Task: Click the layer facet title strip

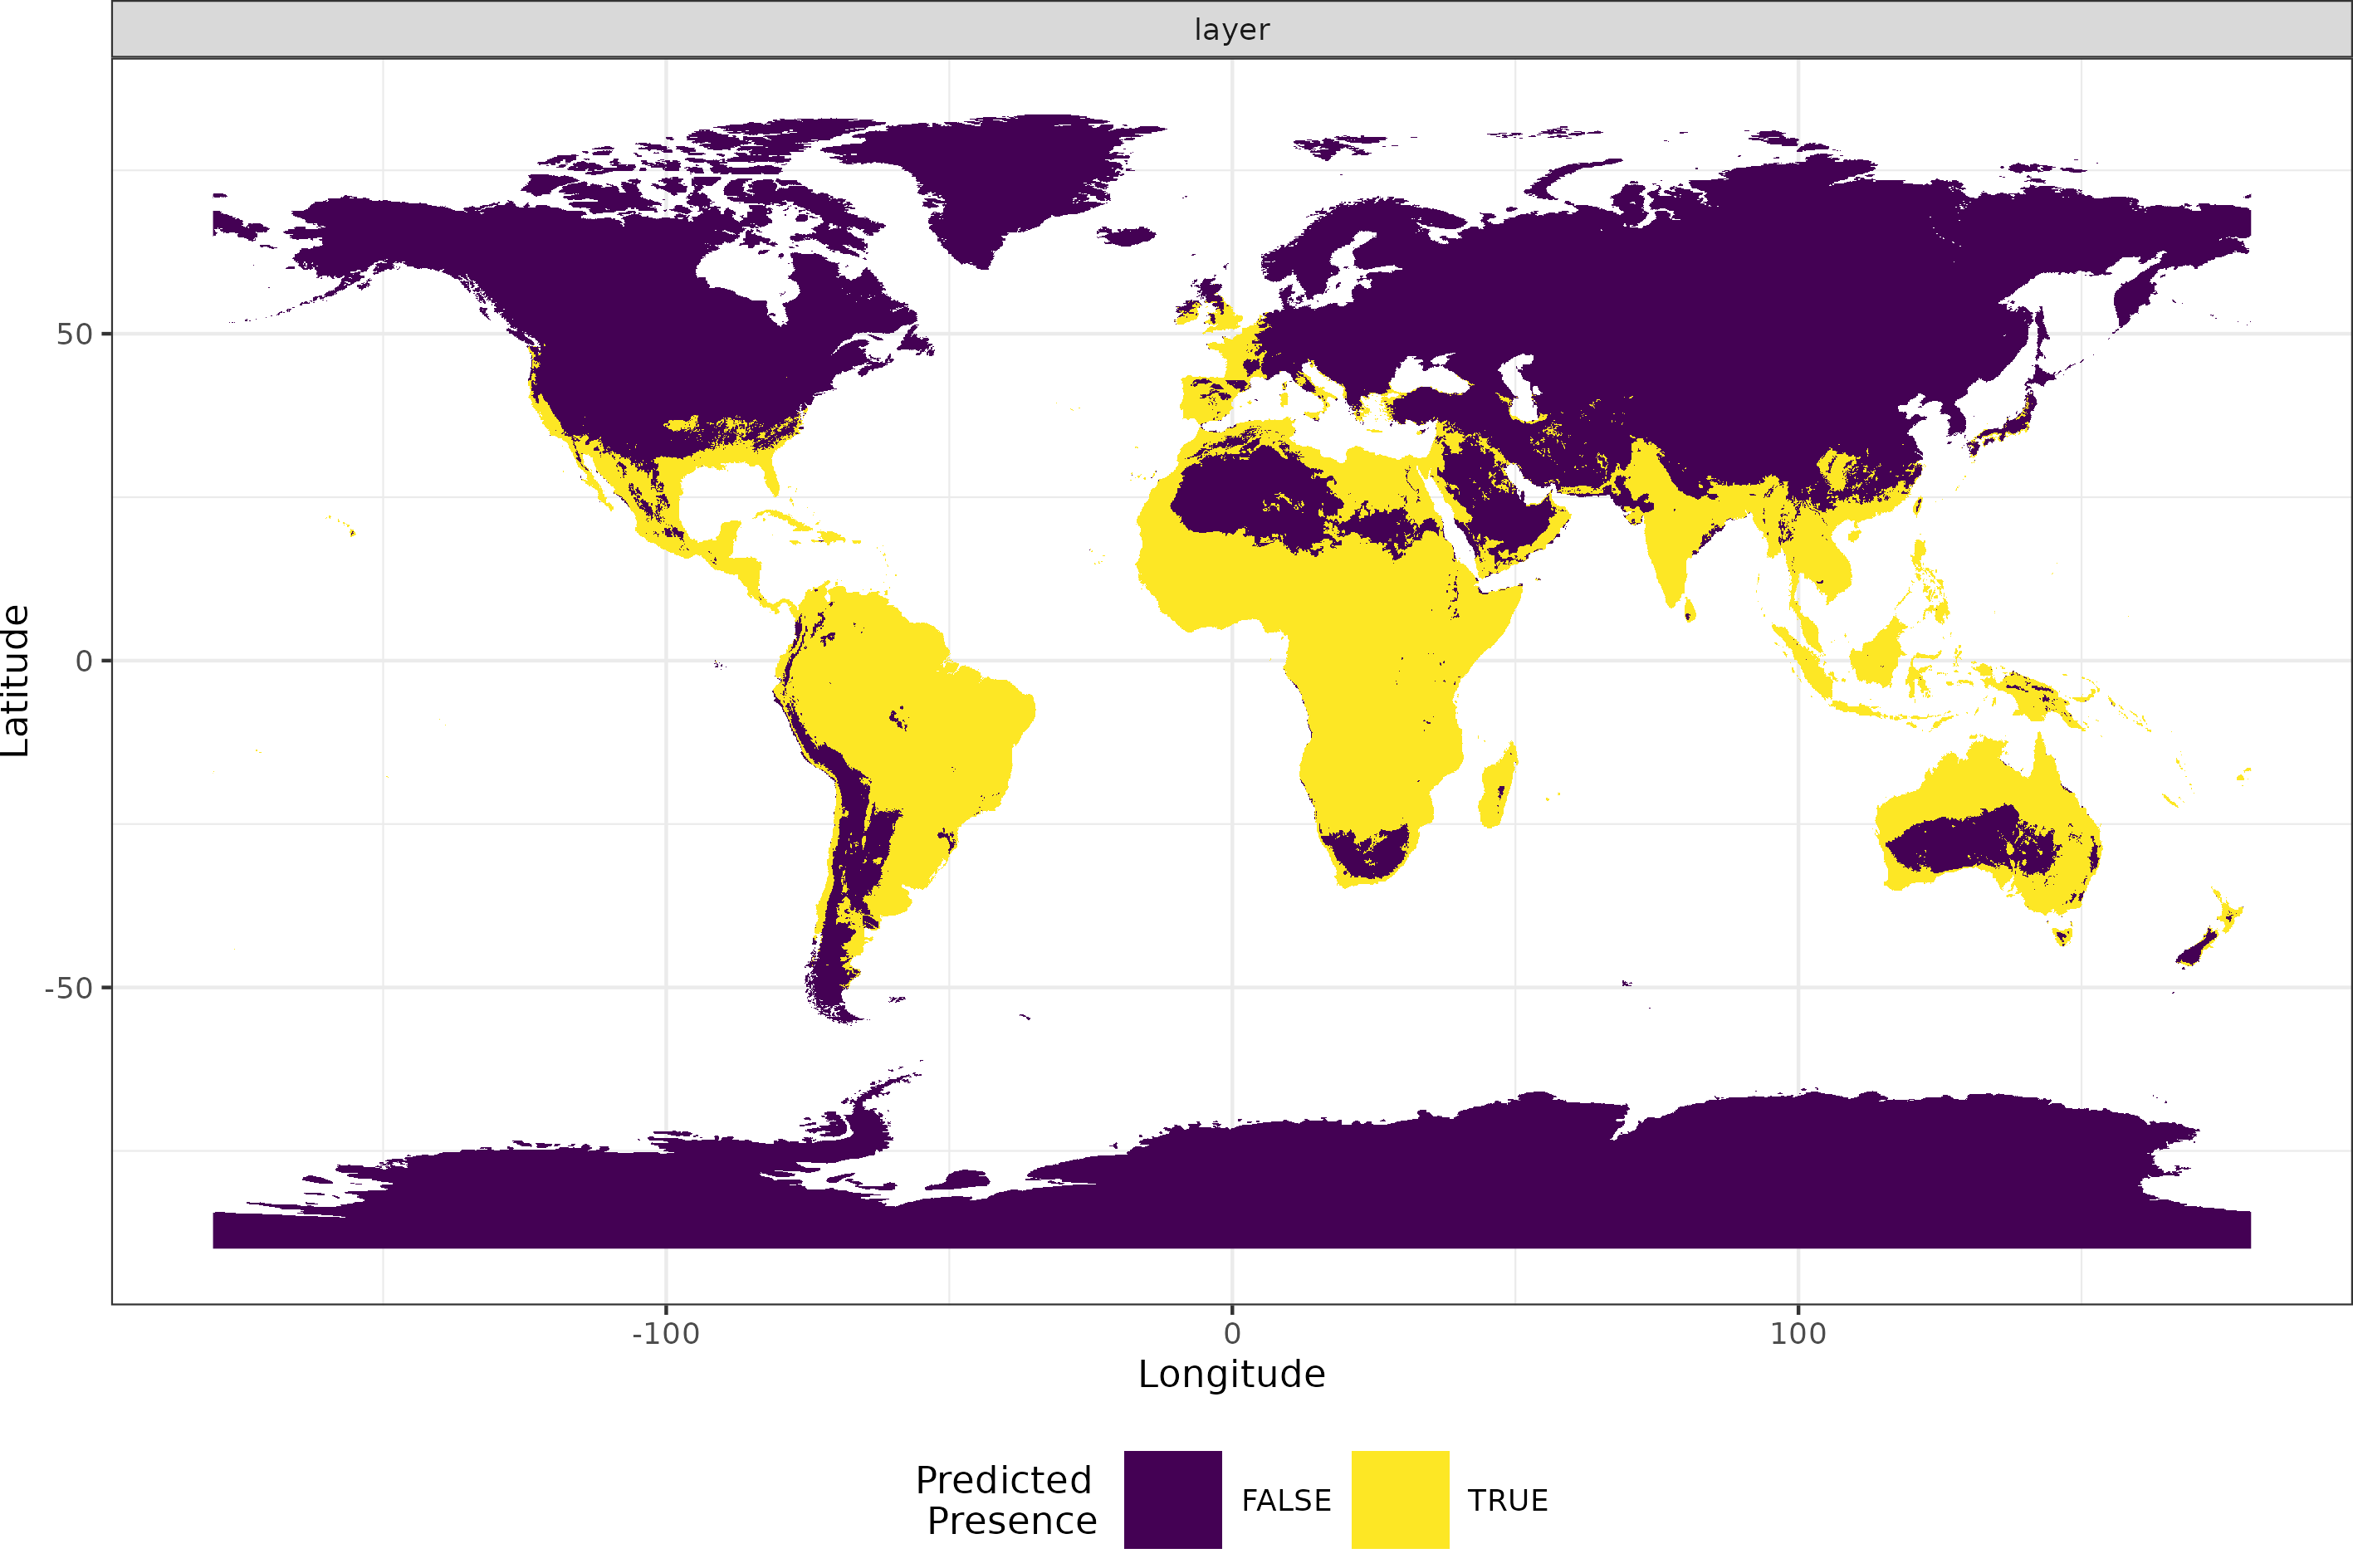Action: point(1232,30)
